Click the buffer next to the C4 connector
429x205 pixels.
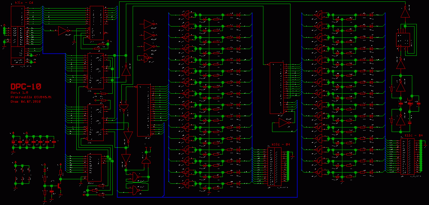pos(64,31)
